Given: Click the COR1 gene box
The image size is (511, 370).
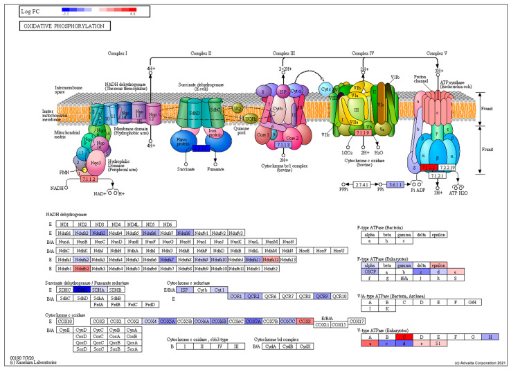Looking at the screenshot, I should [x=236, y=297].
